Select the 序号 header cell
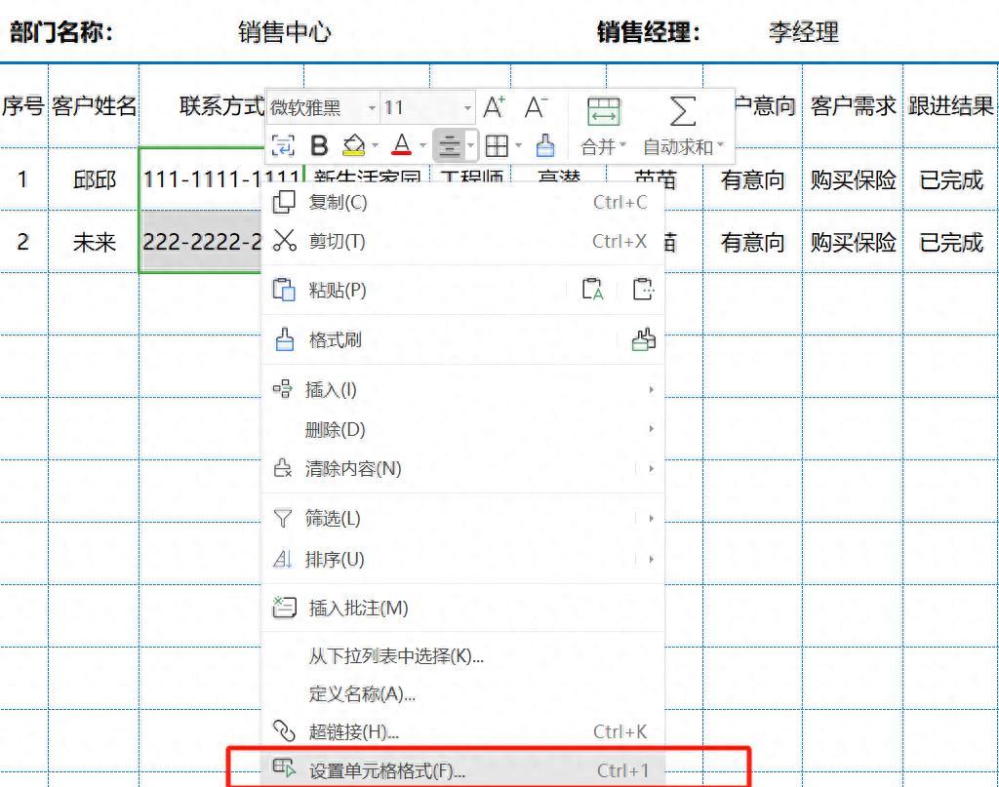 [x=23, y=105]
